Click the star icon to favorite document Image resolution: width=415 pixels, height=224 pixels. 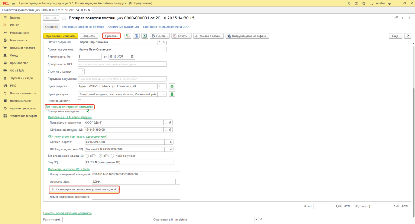point(64,18)
